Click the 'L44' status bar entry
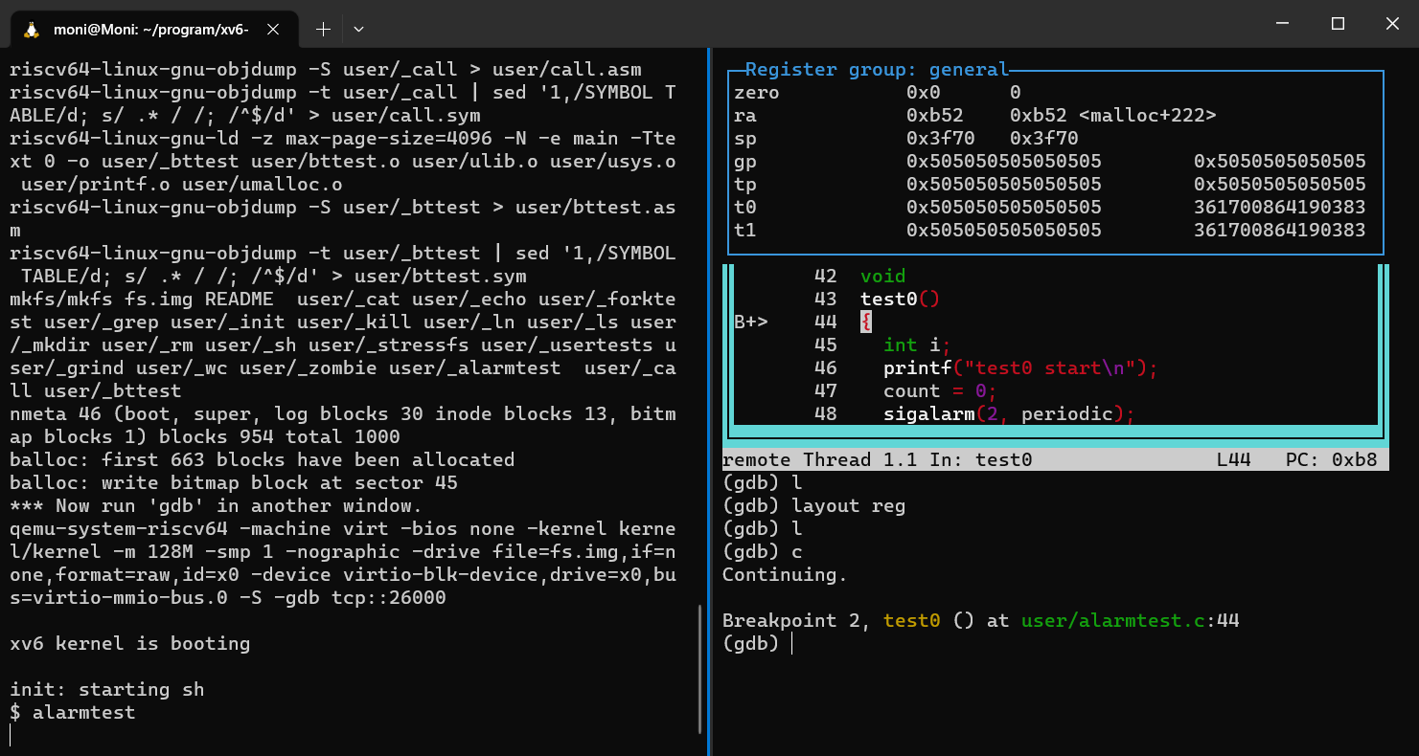The image size is (1419, 756). coord(1234,460)
